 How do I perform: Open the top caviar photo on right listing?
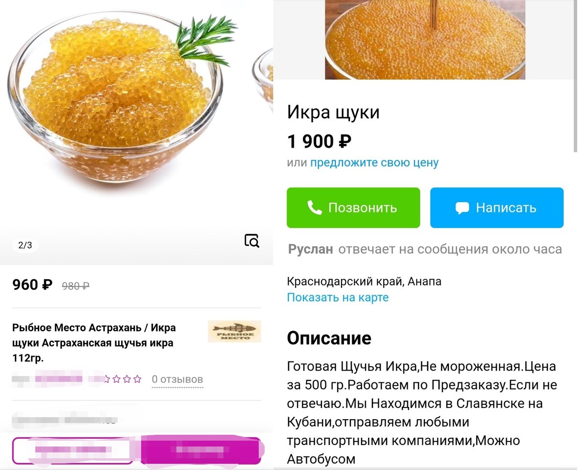425,40
